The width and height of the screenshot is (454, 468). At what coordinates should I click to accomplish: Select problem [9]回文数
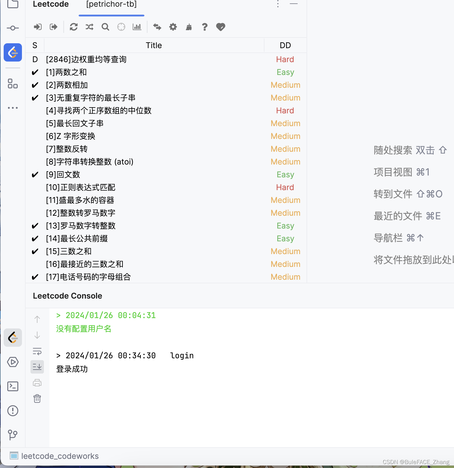[x=166, y=175]
